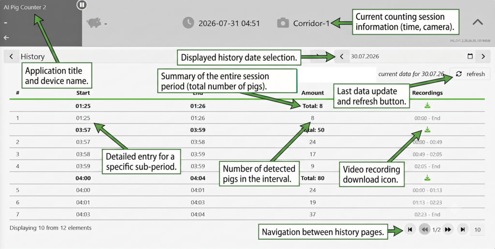
Task: Click the # column header
Action: point(18,93)
